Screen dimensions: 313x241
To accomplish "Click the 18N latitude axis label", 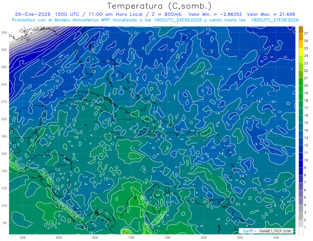I will (x=4, y=136).
